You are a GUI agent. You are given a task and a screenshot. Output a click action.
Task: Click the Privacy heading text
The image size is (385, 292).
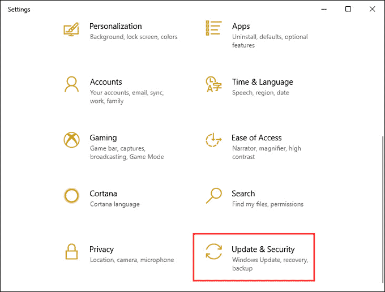(x=102, y=250)
